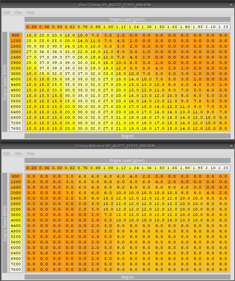Click 4000 RPM axis cell in Timing Advance

click(x=16, y=220)
